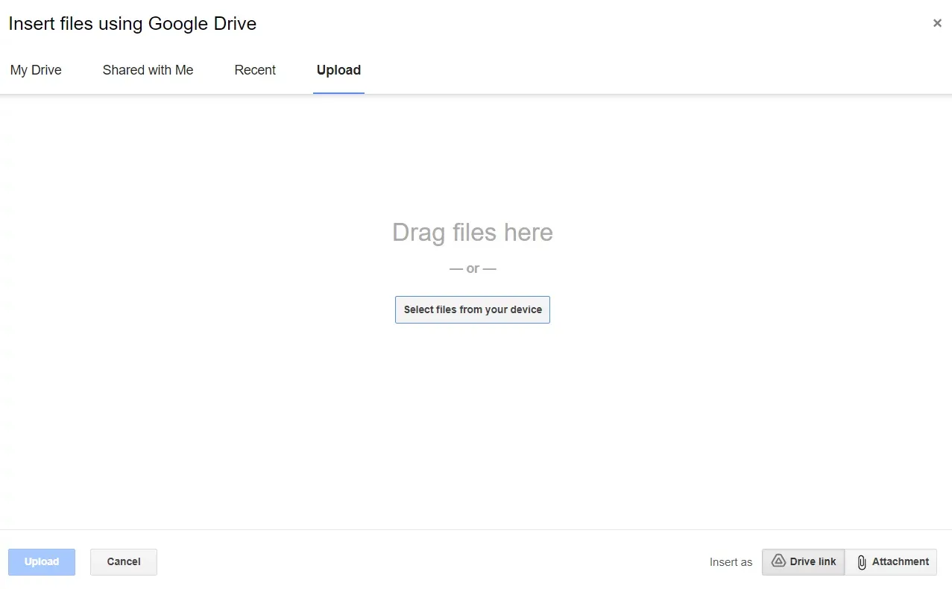Click the Drag files here drop area
952x589 pixels.
(x=472, y=233)
